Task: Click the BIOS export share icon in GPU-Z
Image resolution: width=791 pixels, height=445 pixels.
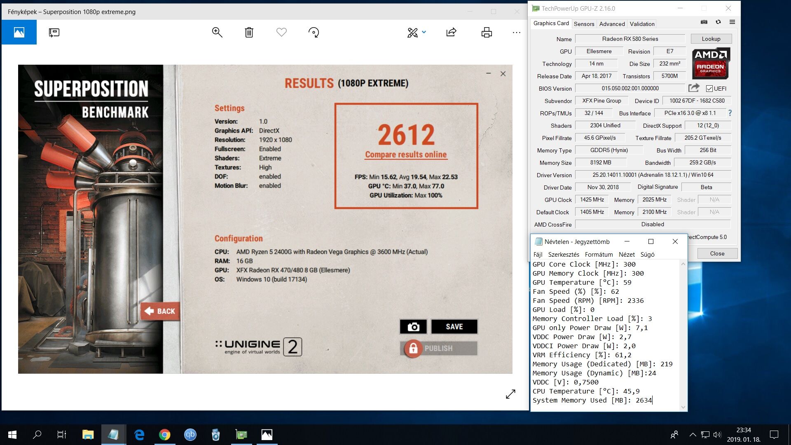Action: coord(694,88)
